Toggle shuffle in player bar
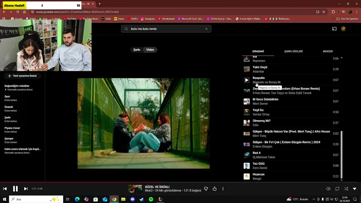The width and height of the screenshot is (361, 203). tap(346, 189)
